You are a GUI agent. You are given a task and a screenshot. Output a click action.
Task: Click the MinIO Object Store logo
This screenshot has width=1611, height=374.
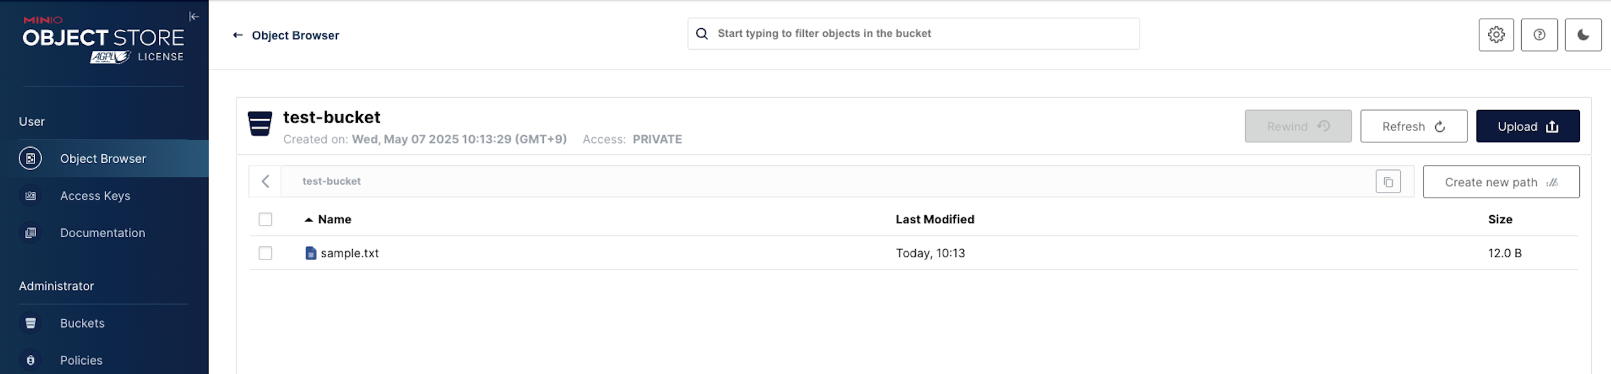pos(103,40)
